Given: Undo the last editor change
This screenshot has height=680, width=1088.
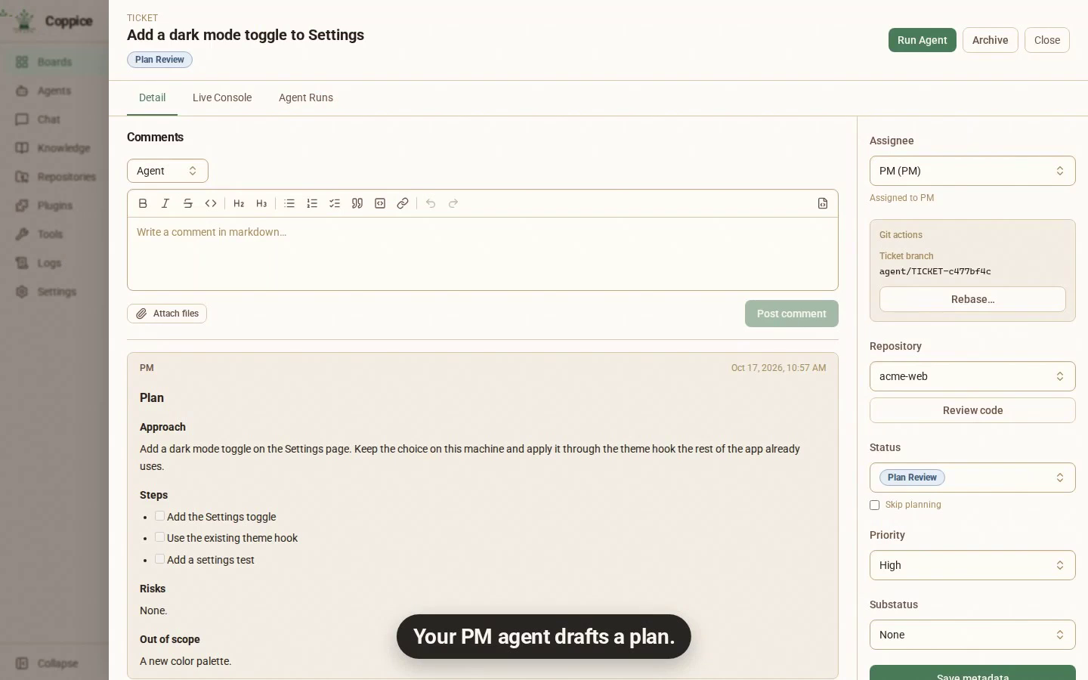Looking at the screenshot, I should [431, 203].
